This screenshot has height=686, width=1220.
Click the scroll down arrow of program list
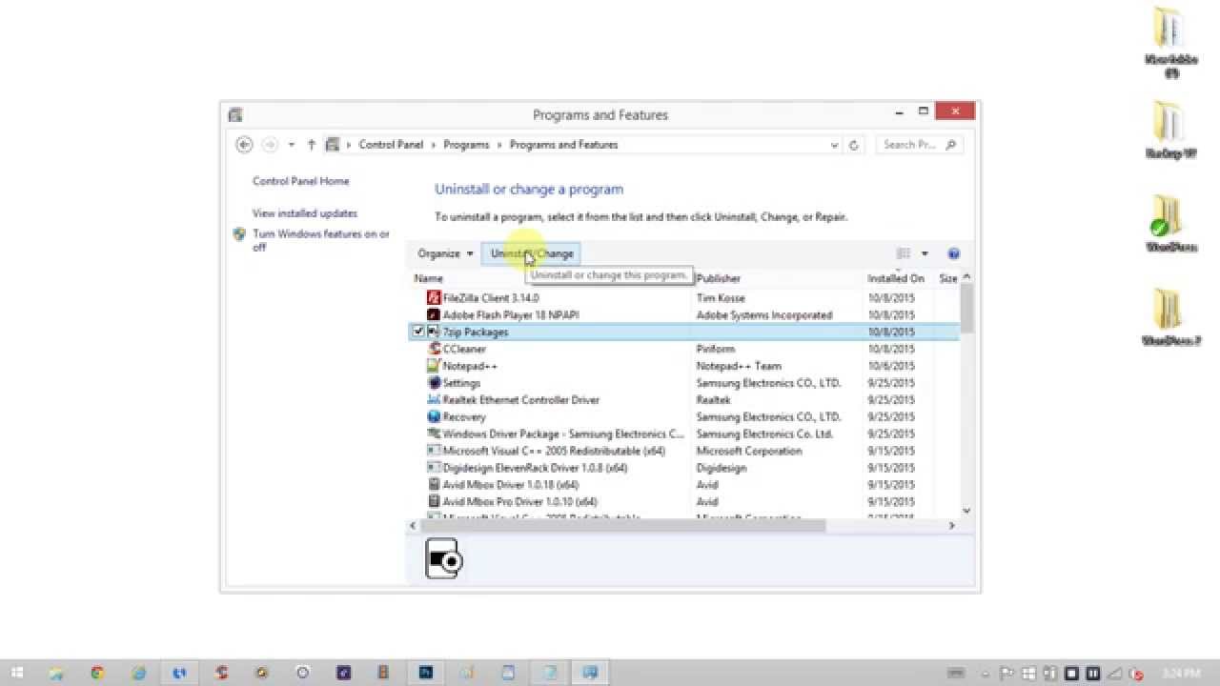(x=966, y=512)
